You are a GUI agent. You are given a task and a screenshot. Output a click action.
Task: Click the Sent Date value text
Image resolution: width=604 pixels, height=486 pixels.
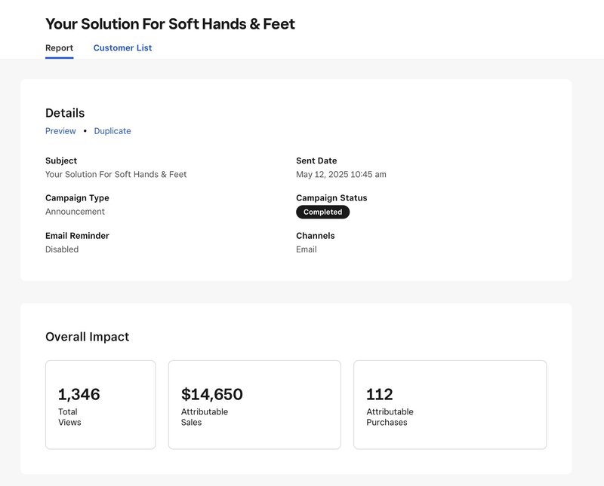[341, 175]
